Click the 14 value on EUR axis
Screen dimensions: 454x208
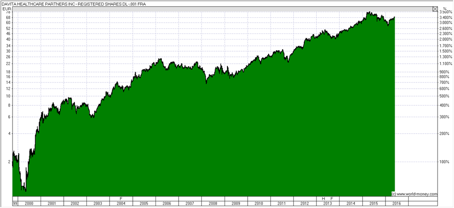pos(8,83)
